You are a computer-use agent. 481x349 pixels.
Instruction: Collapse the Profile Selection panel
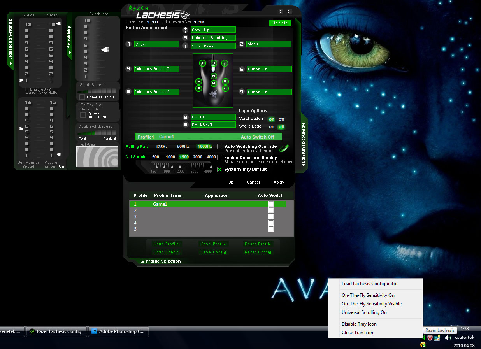pyautogui.click(x=161, y=261)
